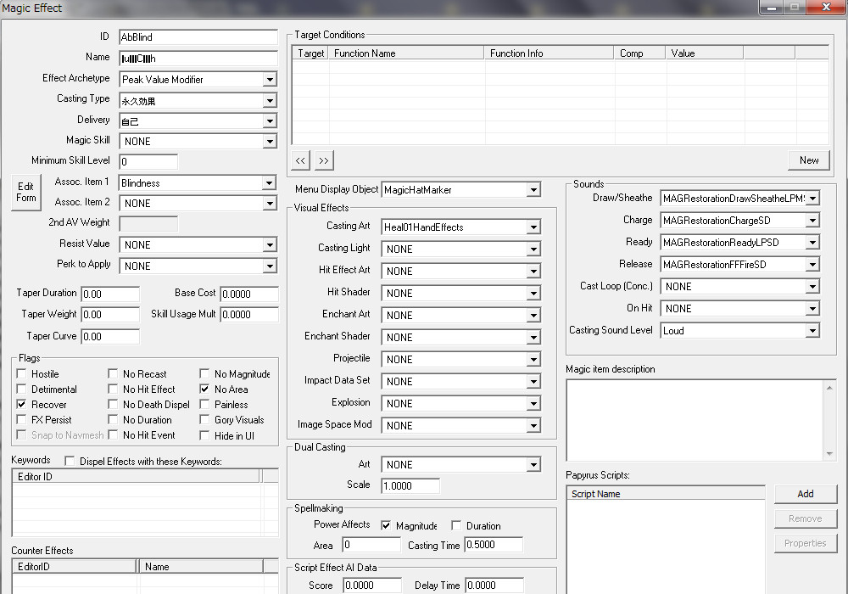Uncheck Power Affects Magnitude
The image size is (848, 594).
tap(386, 525)
